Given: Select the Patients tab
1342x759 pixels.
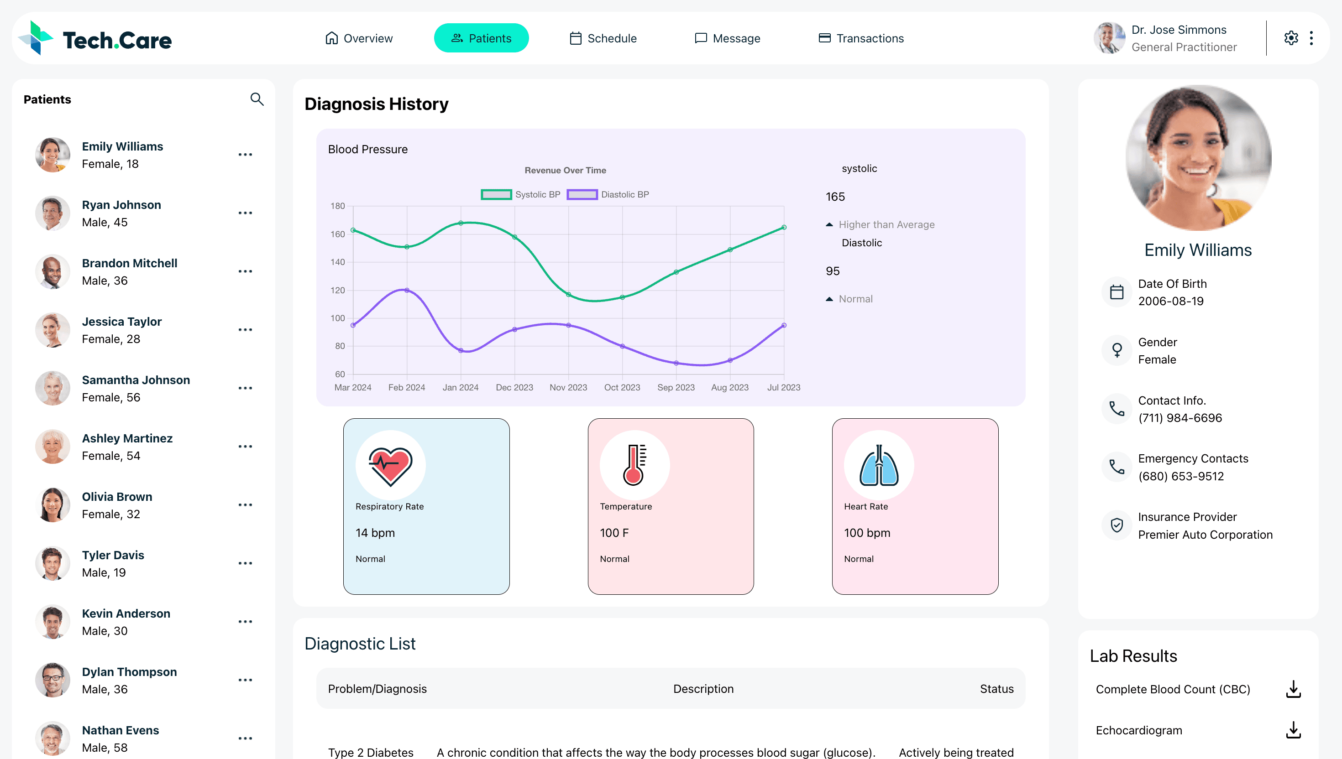Looking at the screenshot, I should pos(481,38).
